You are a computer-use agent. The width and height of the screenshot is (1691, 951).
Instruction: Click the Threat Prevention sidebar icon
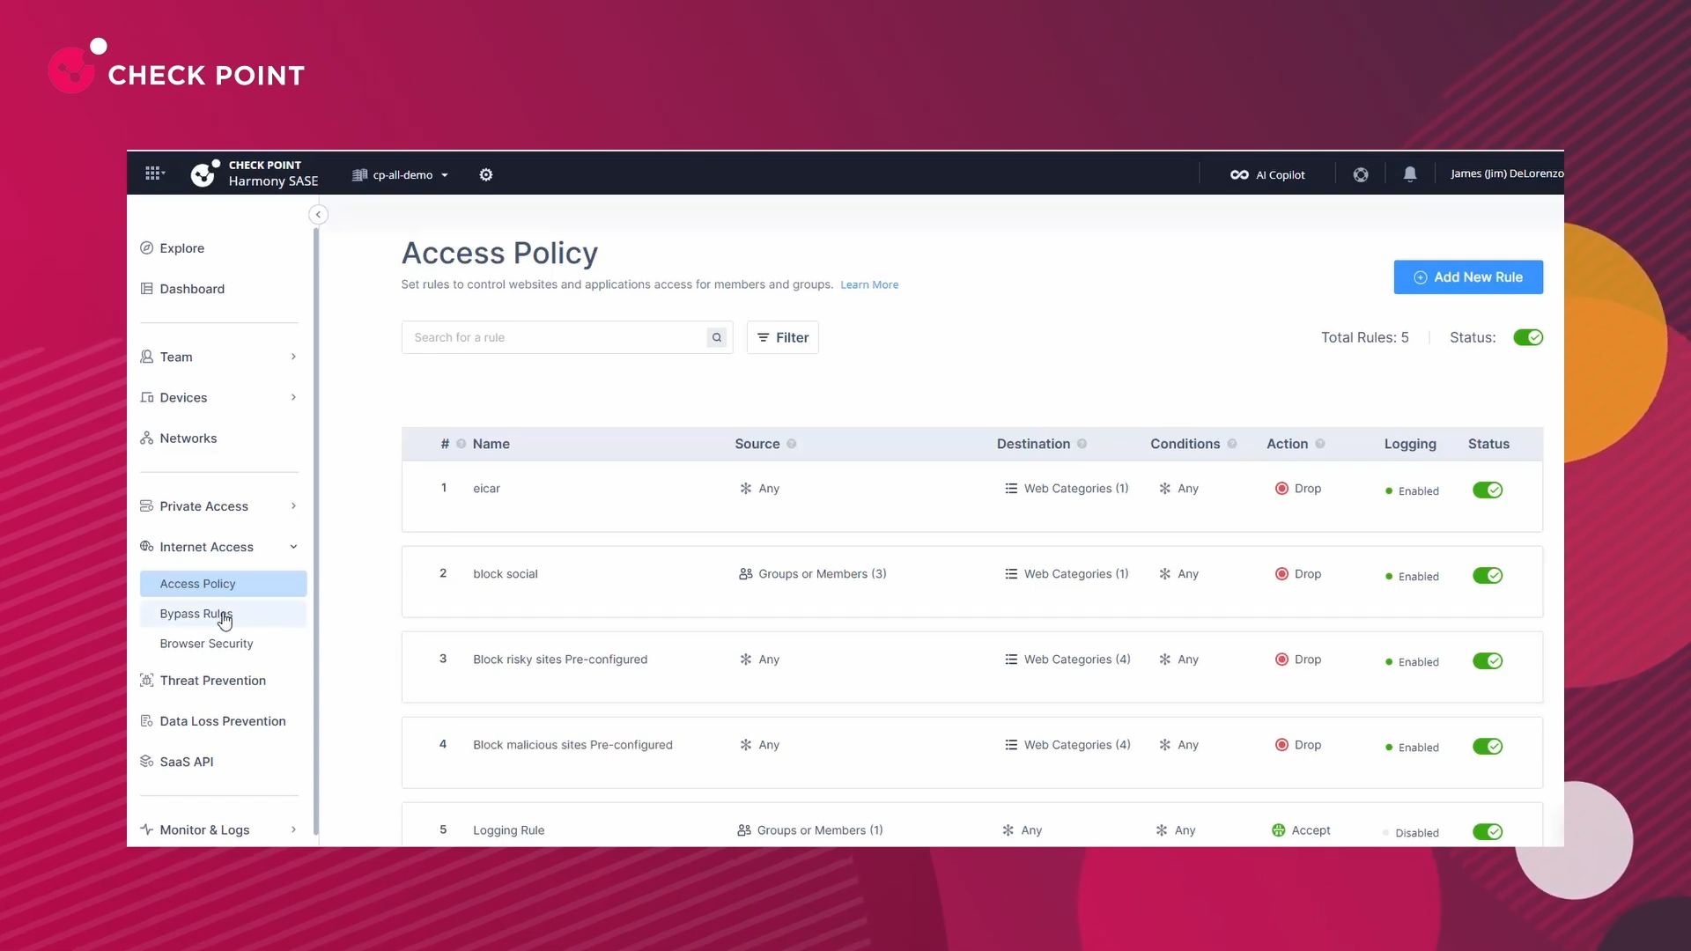pos(147,681)
